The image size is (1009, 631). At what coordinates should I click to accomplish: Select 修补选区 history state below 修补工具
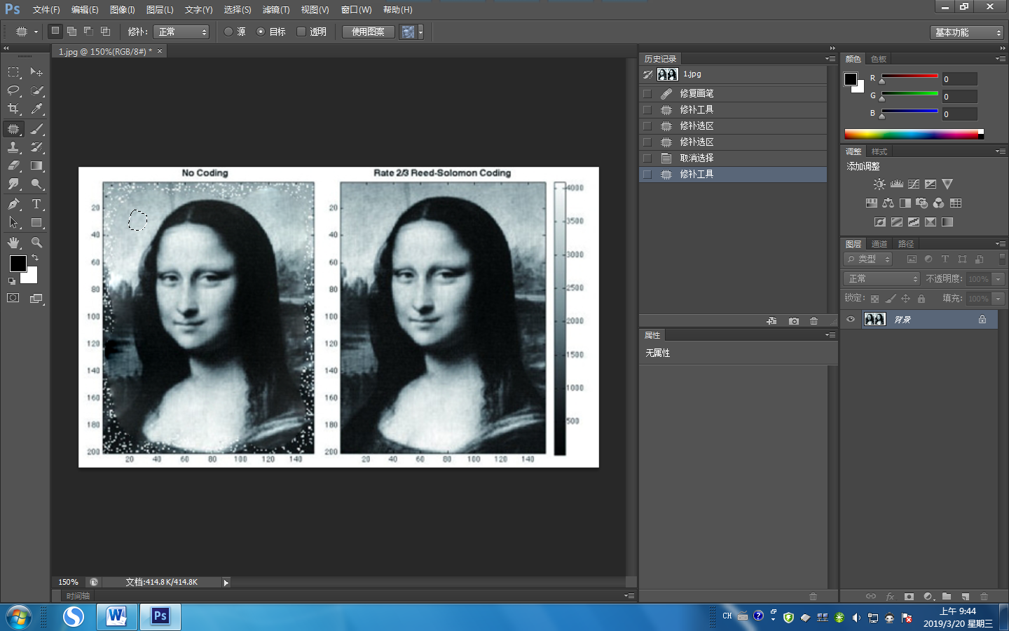[x=733, y=125]
